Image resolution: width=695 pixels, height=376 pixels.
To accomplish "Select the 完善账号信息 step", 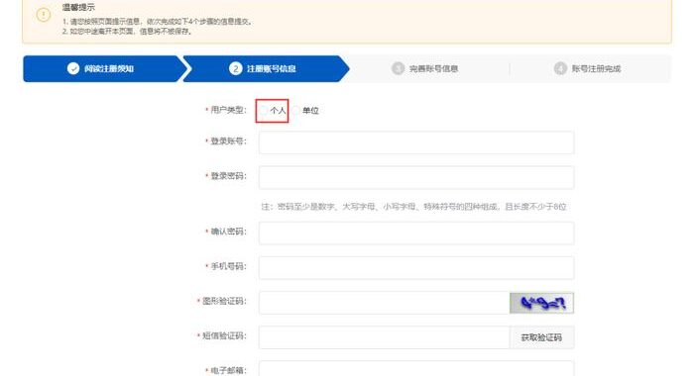I will click(424, 68).
